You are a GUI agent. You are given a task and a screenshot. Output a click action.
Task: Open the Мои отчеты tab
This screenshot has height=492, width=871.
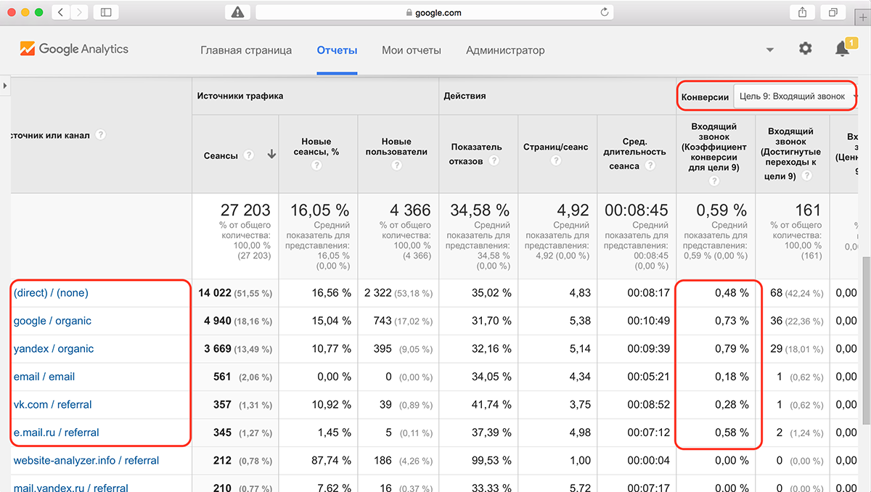click(x=412, y=50)
